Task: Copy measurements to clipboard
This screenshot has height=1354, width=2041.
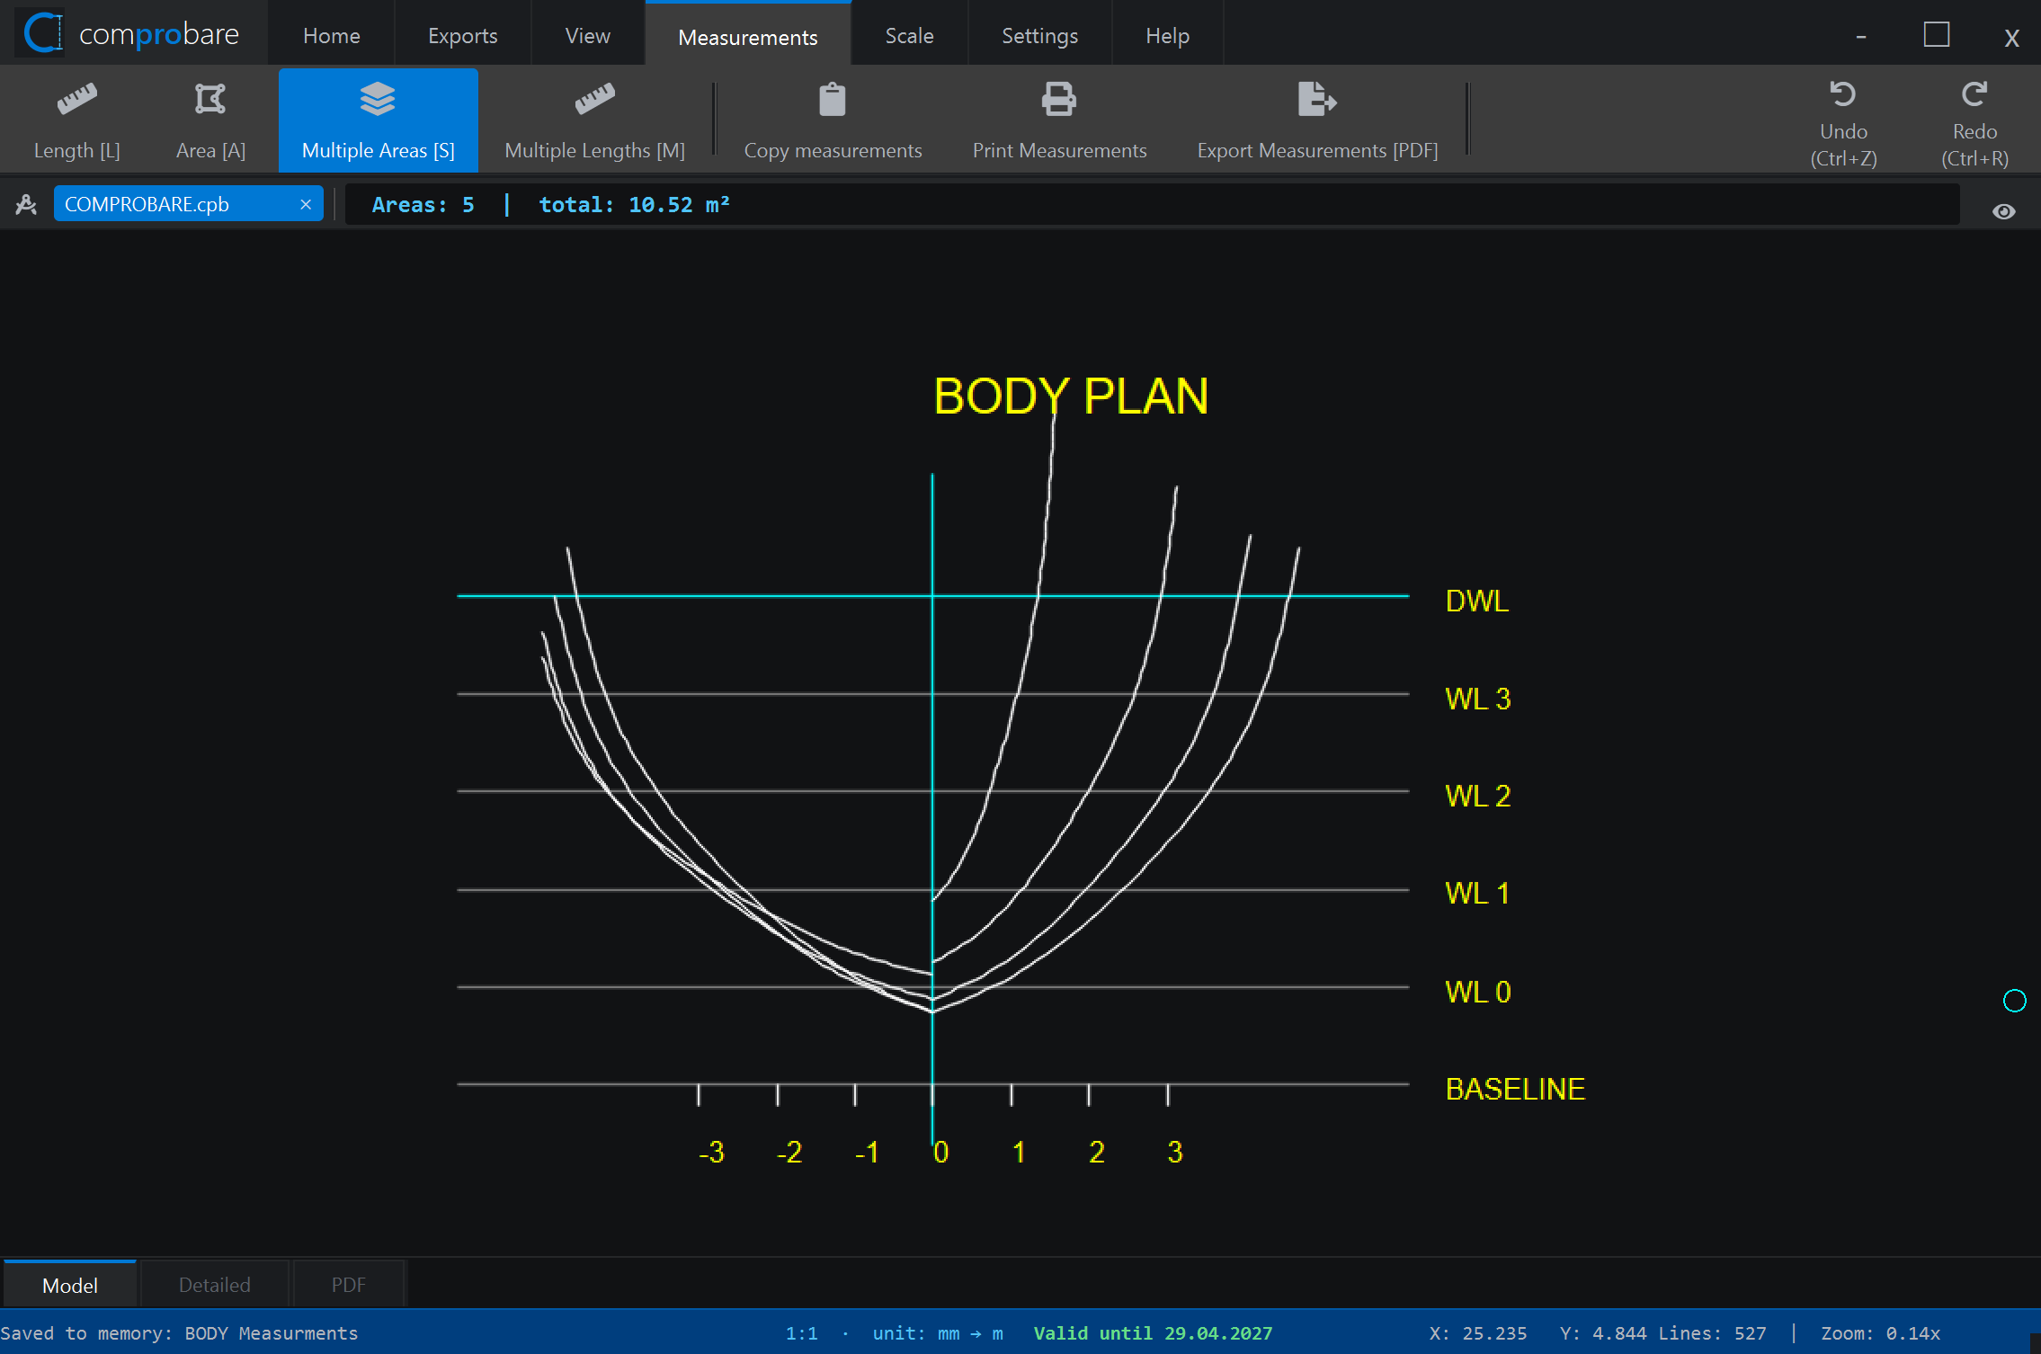Action: coord(833,121)
